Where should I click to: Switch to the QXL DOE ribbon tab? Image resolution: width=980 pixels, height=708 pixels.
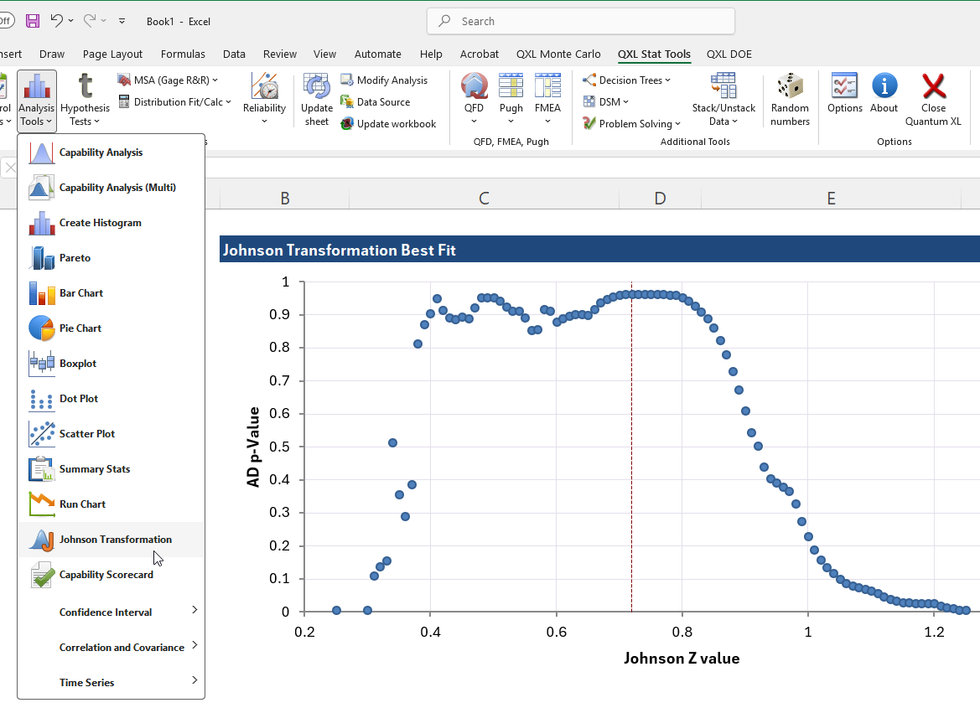coord(729,54)
